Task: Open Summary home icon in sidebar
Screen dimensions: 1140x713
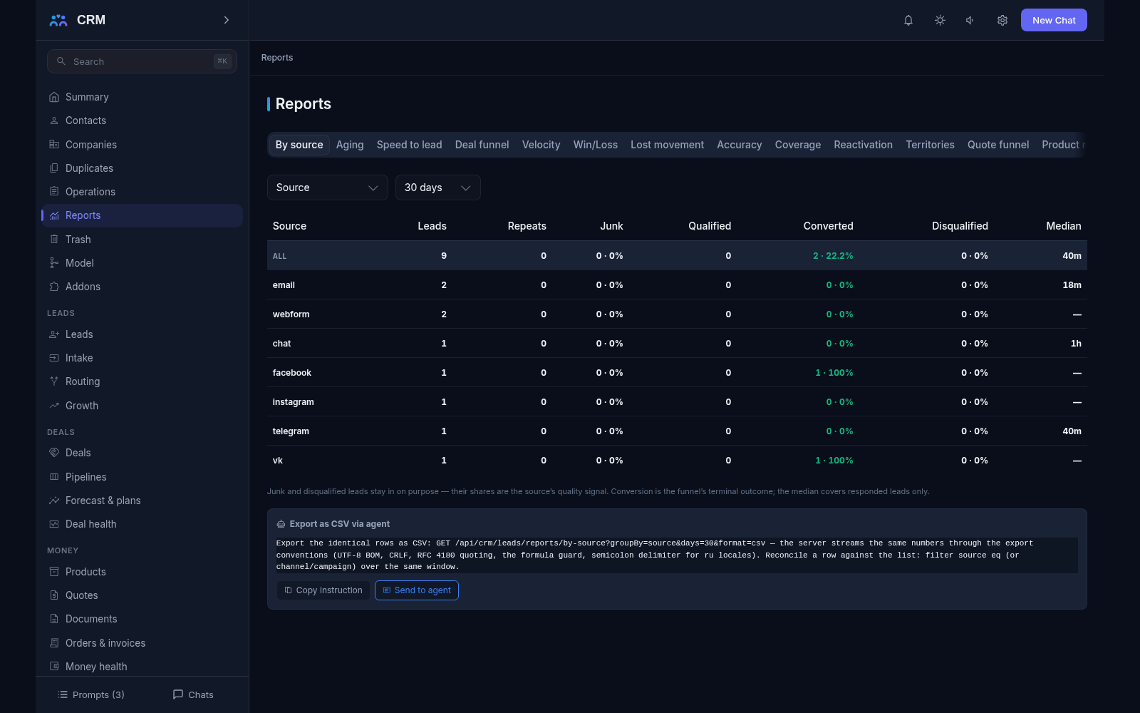Action: tap(54, 97)
